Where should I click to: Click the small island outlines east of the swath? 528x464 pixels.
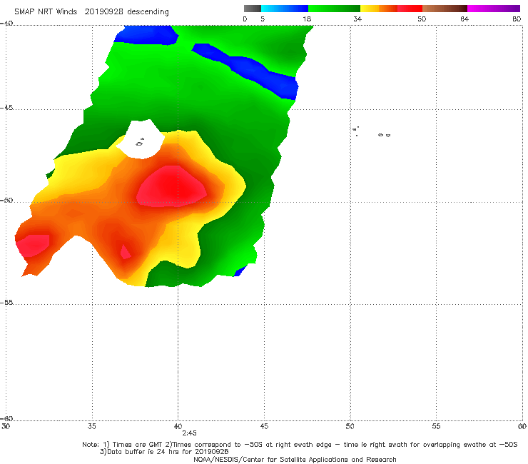click(x=372, y=132)
